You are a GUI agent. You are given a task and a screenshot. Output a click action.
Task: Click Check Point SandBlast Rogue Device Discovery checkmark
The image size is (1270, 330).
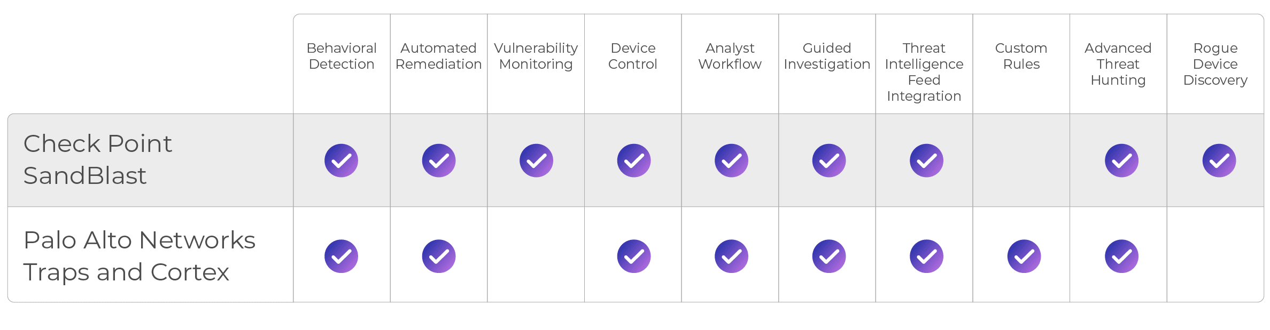click(1219, 160)
